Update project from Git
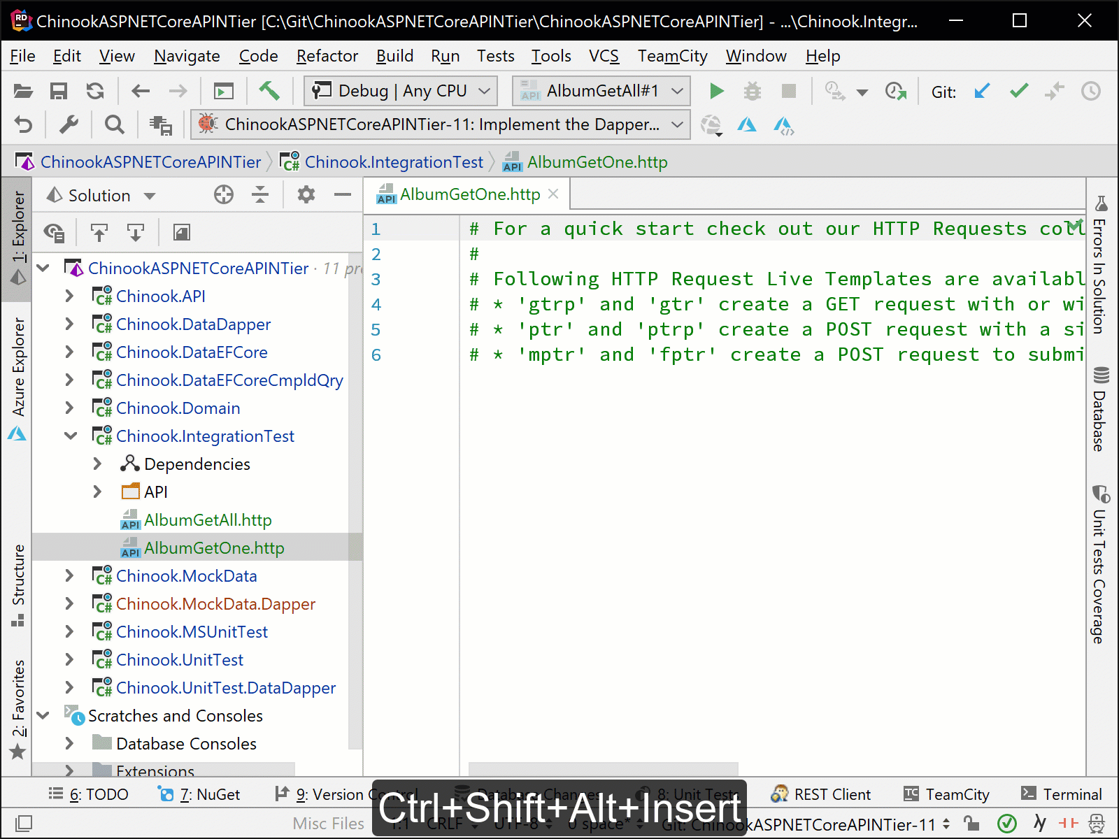The image size is (1119, 839). tap(982, 91)
